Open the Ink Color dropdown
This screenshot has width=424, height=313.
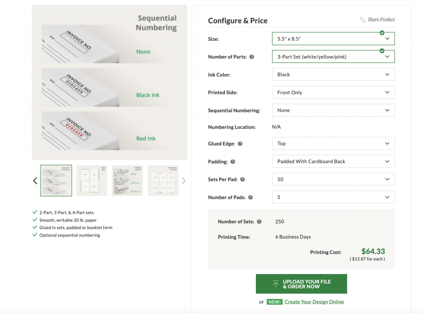click(x=333, y=75)
